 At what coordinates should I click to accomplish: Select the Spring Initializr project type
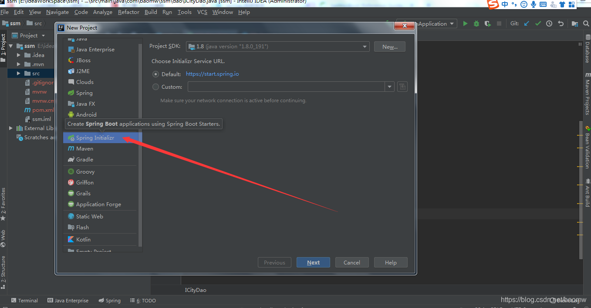[x=103, y=137]
